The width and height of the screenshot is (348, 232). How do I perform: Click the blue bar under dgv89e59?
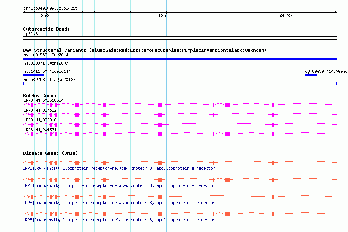311,75
